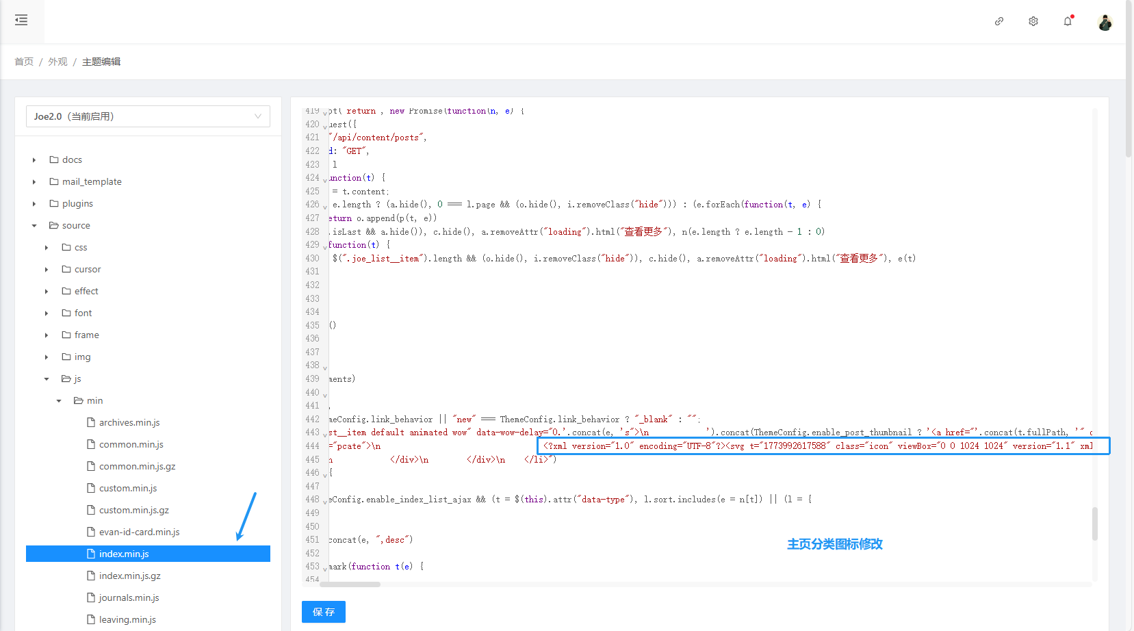
Task: Click the 保存 save button
Action: click(x=323, y=612)
